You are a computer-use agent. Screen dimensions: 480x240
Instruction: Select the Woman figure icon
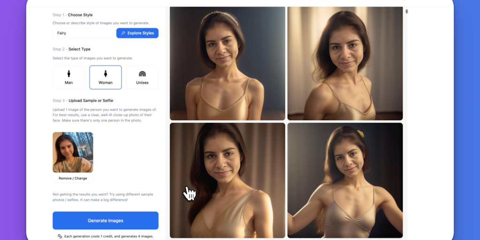pyautogui.click(x=105, y=74)
